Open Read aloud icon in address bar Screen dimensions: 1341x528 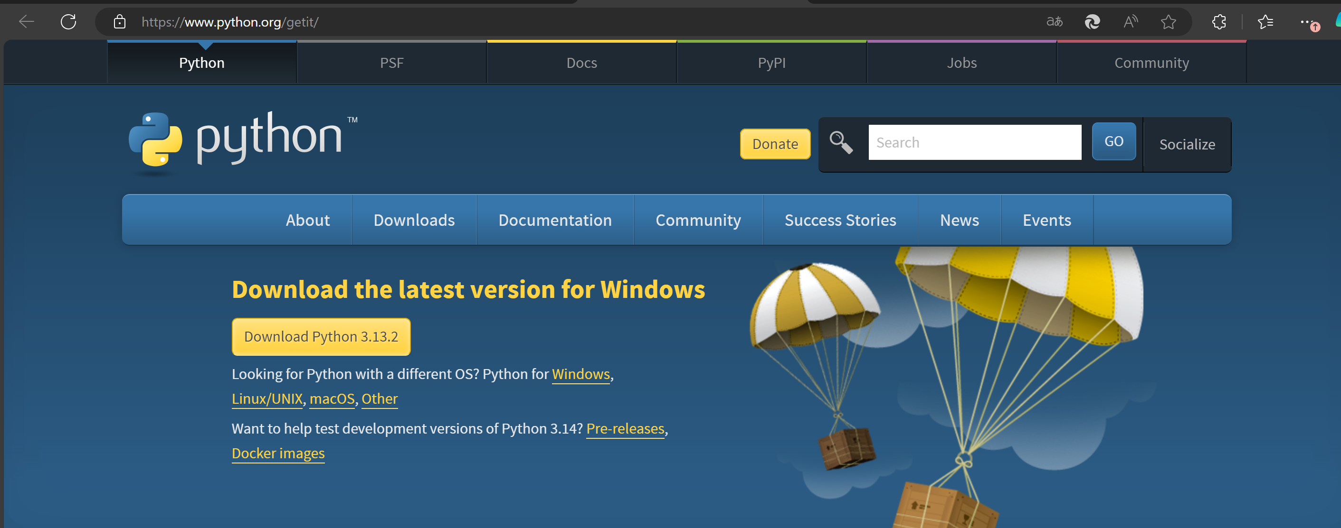coord(1130,22)
